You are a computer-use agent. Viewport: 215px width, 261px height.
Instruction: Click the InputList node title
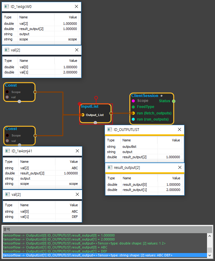click(x=90, y=106)
